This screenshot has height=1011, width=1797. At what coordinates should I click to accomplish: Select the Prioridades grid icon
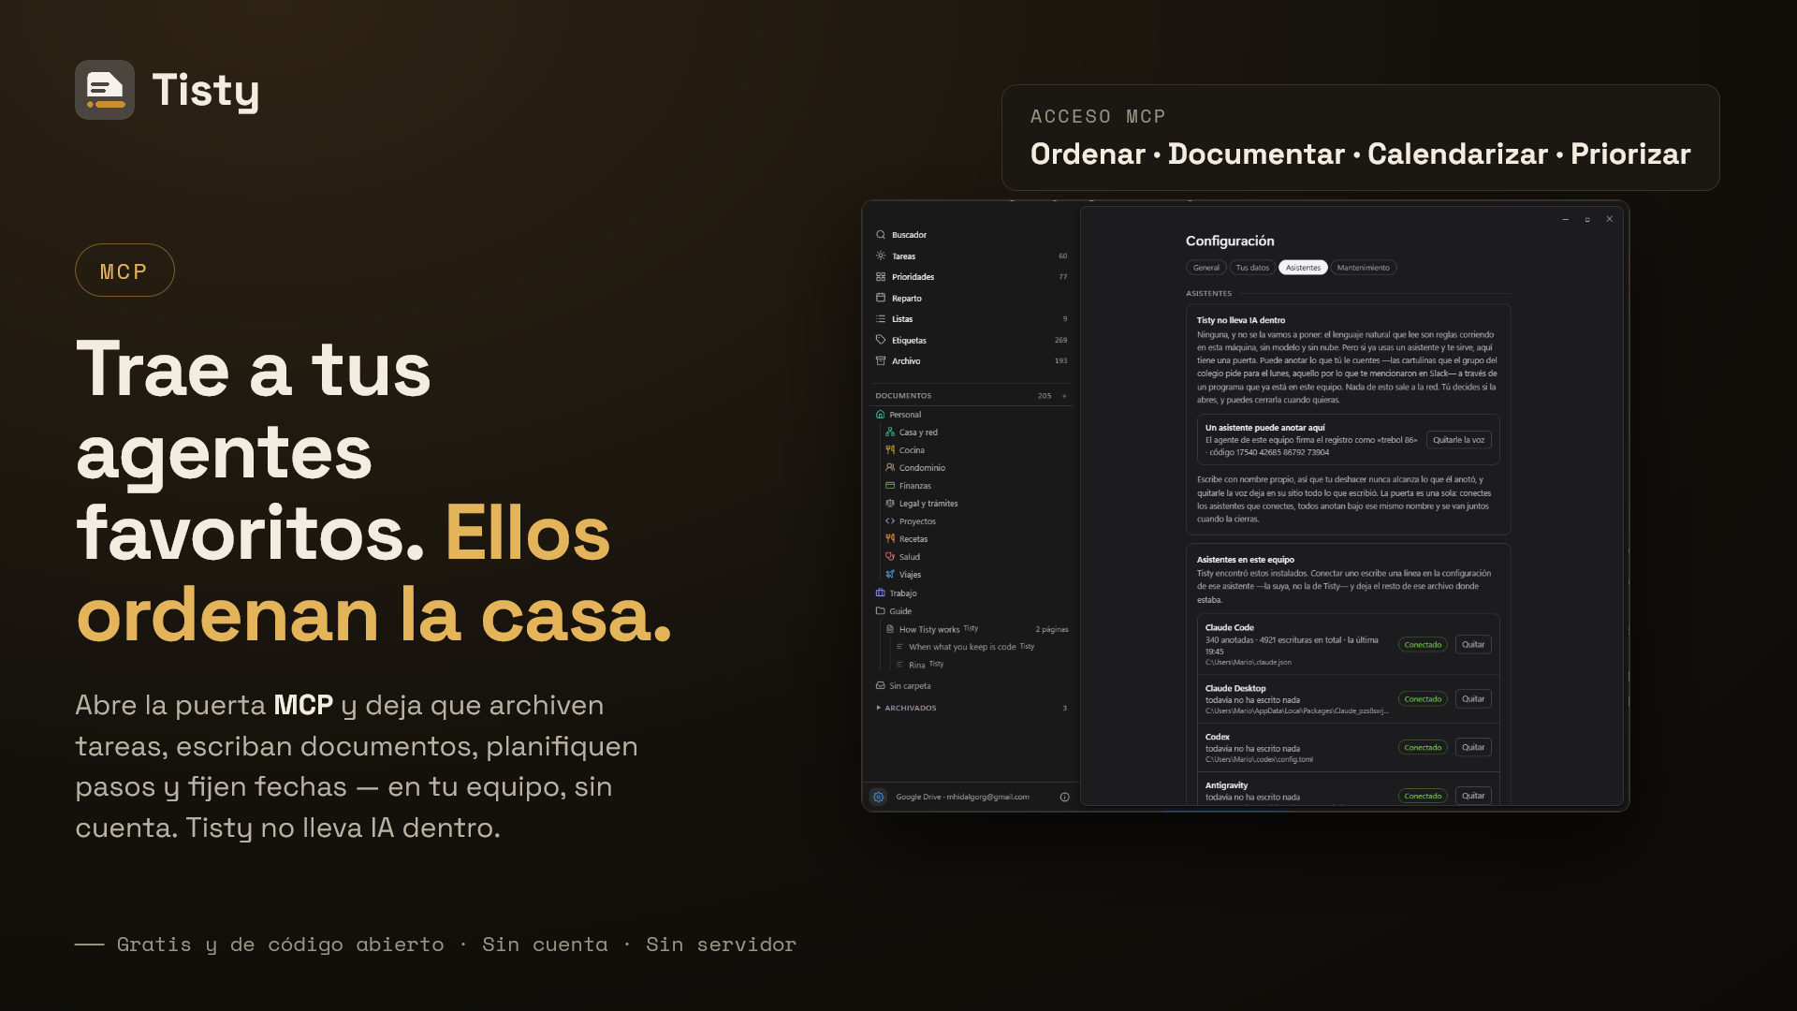pyautogui.click(x=881, y=277)
